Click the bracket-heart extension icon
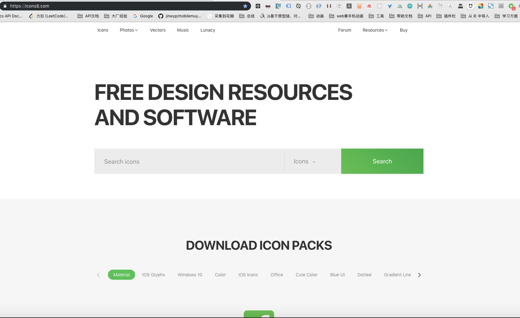 click(420, 6)
